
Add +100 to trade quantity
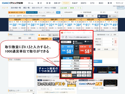[89, 75]
